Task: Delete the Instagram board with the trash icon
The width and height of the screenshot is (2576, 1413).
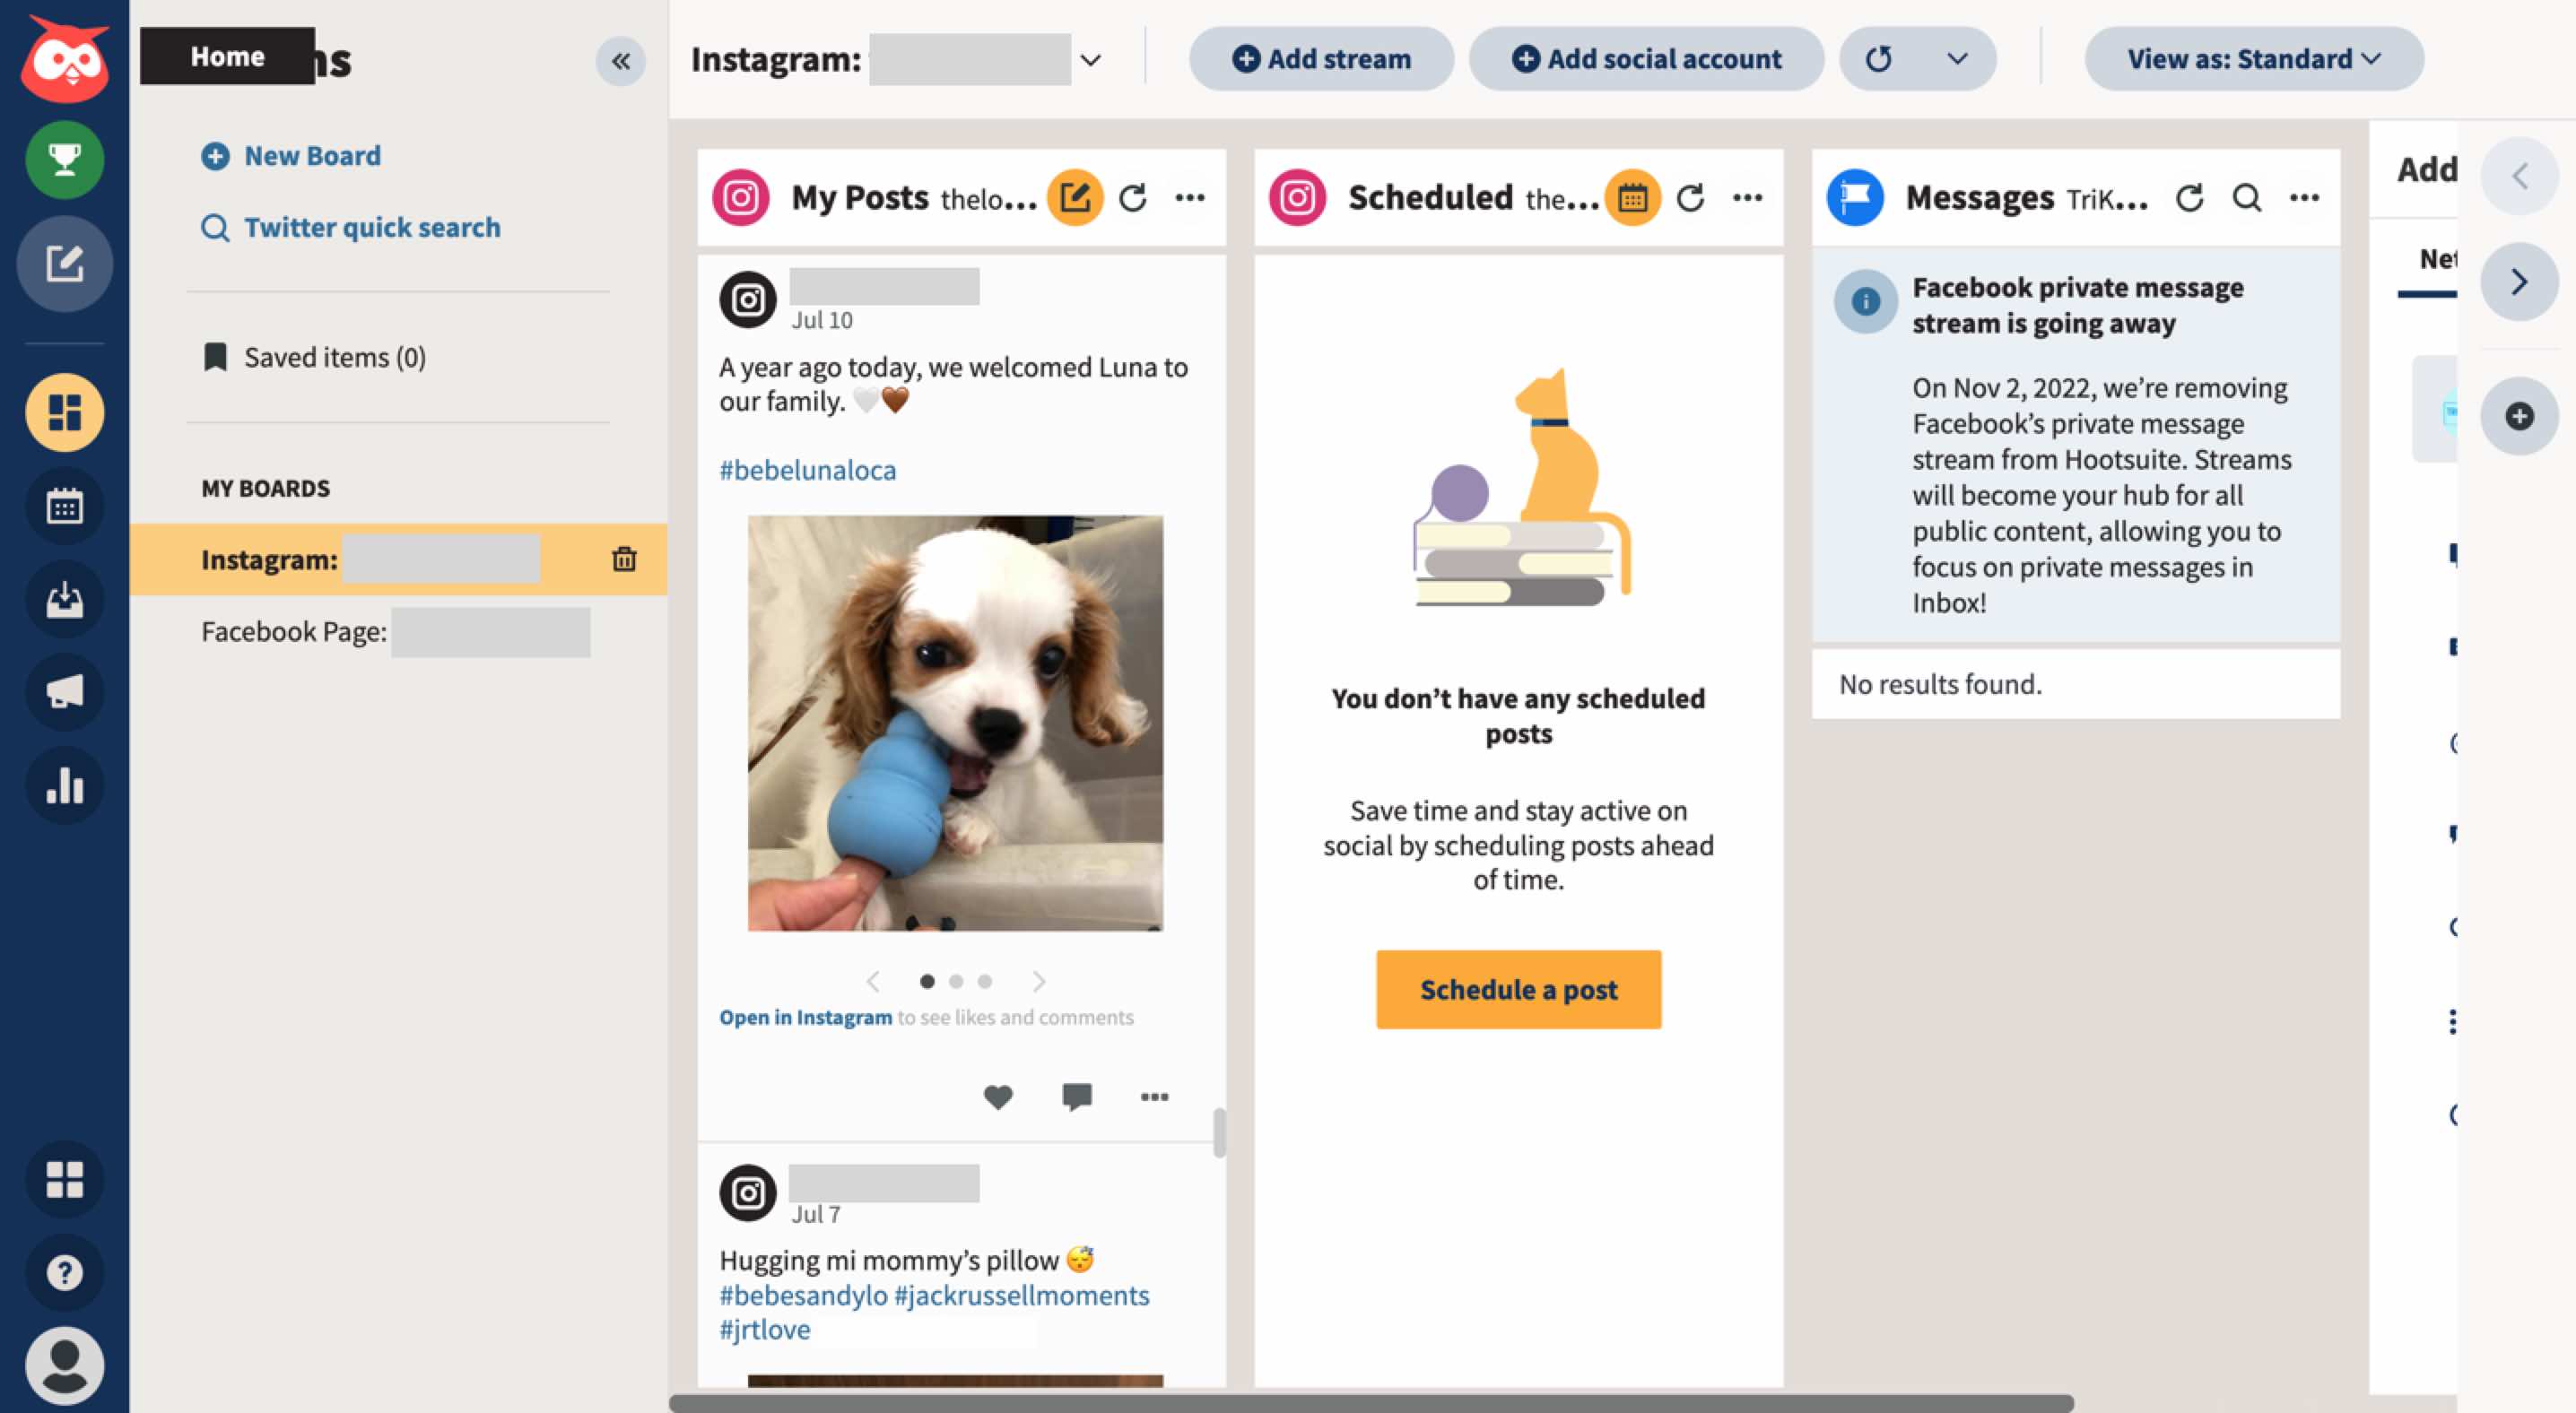Action: tap(624, 559)
